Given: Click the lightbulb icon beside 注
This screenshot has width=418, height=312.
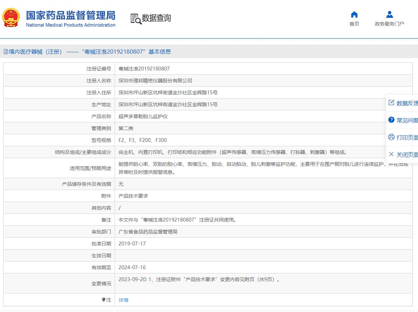Looking at the screenshot, I should (103, 300).
